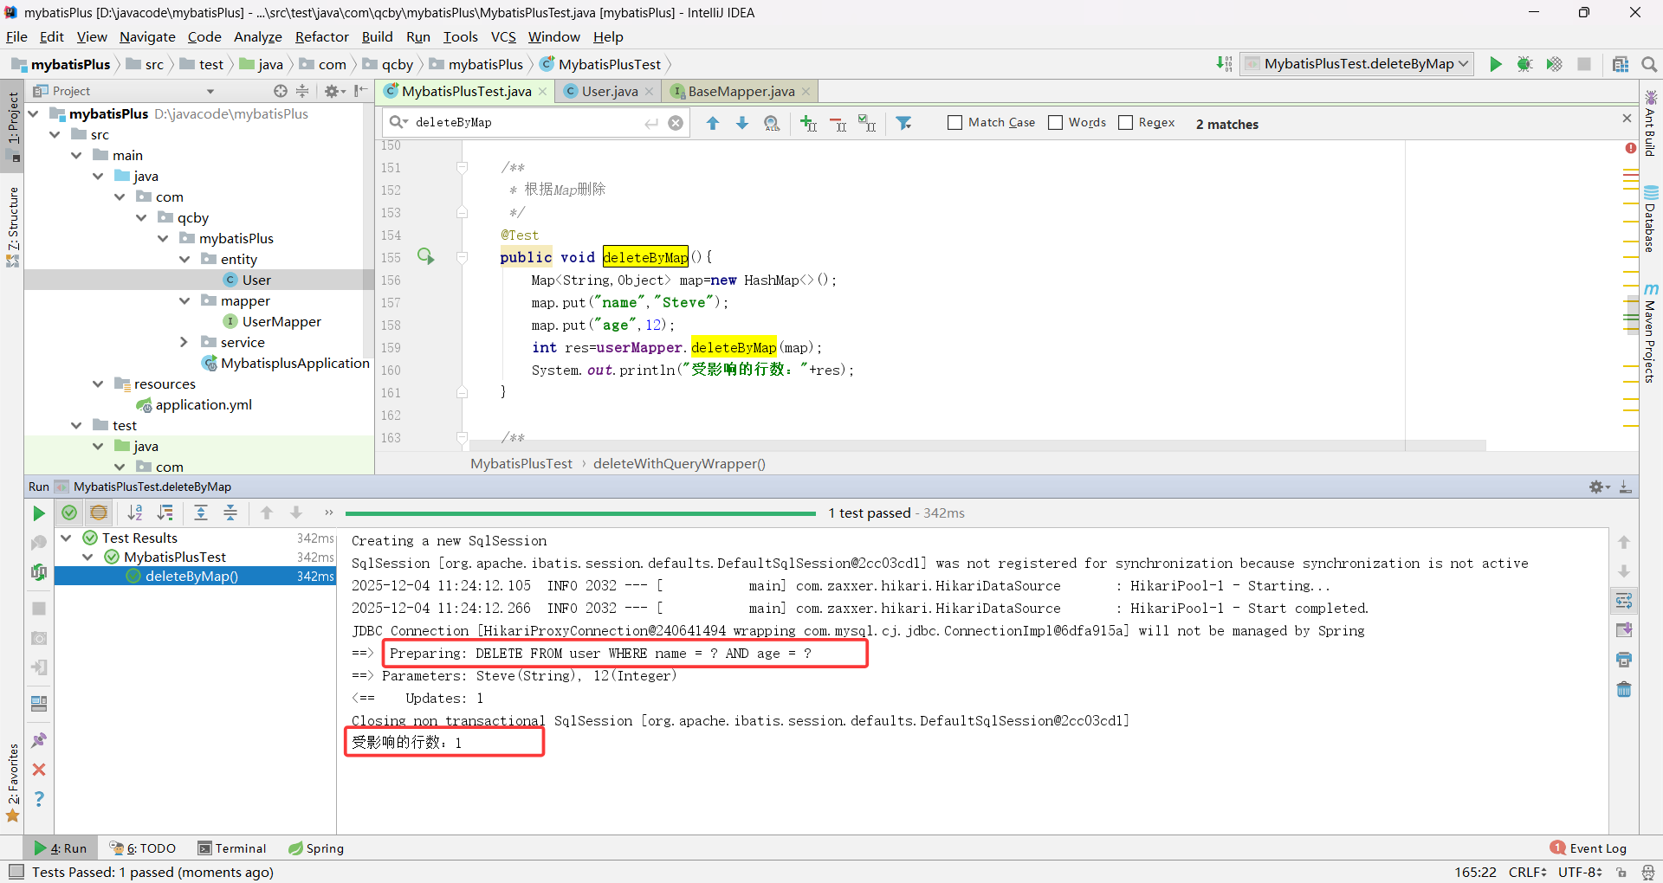Add selection for next occurrence icon
Screen dimensions: 1663x883
pyautogui.click(x=808, y=123)
